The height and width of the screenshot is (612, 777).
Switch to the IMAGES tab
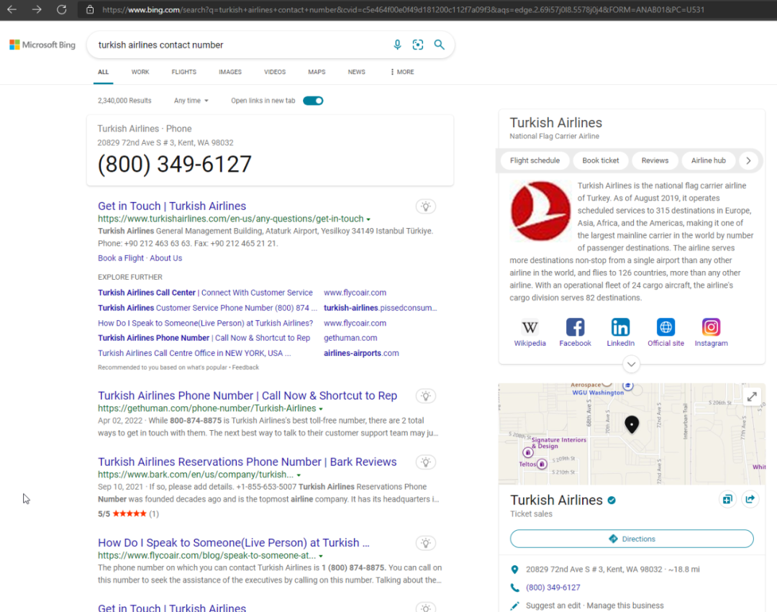click(230, 73)
